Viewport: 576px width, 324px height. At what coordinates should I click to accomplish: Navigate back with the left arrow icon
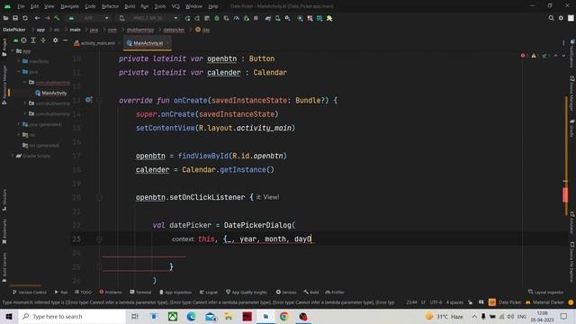[37, 18]
